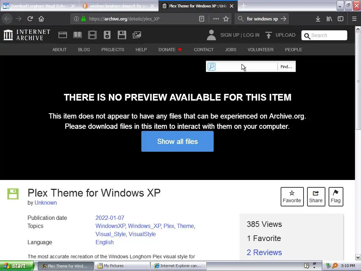Click the user avatar icon
The width and height of the screenshot is (361, 271).
point(212,35)
